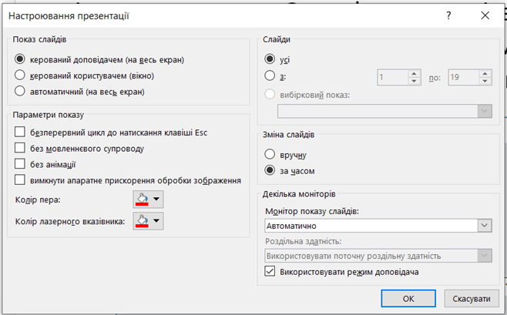The image size is (507, 315).
Task: Check the без анімації checkbox
Action: 20,164
